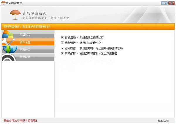The width and height of the screenshot is (176, 124).
Task: Click the red 想给文件加个密码 link
Action: (x=20, y=120)
